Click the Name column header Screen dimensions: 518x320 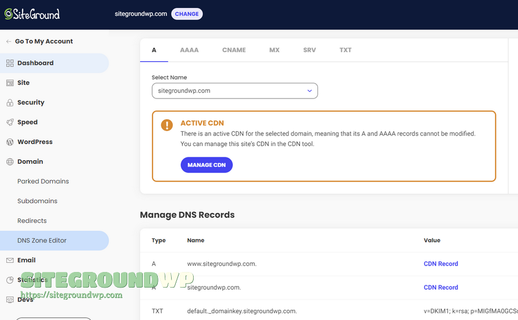pos(195,240)
